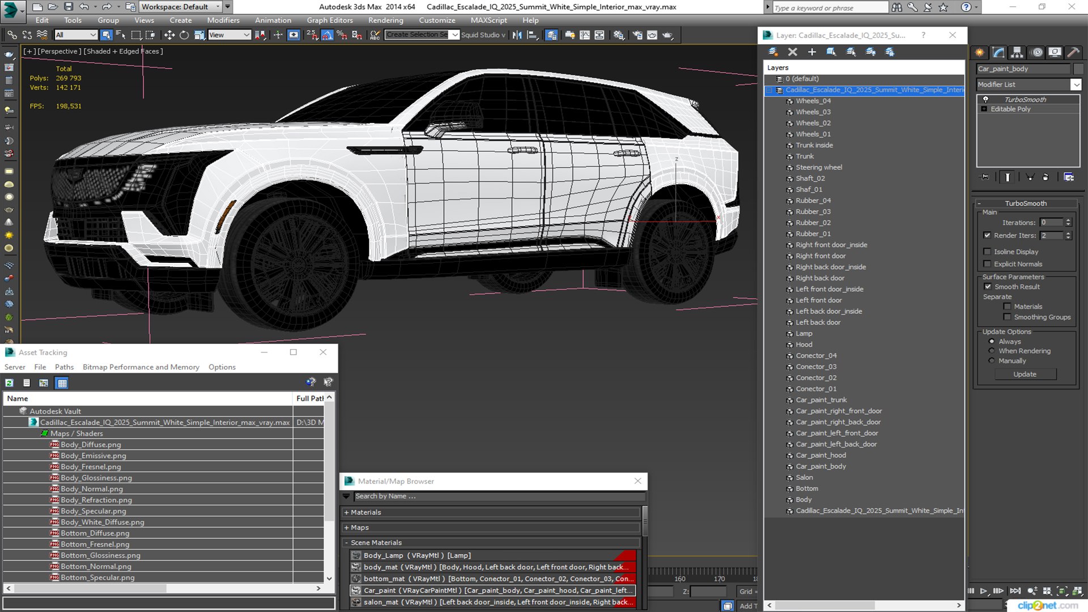This screenshot has width=1088, height=612.
Task: Open the Material Editor from toolbar
Action: 619,35
